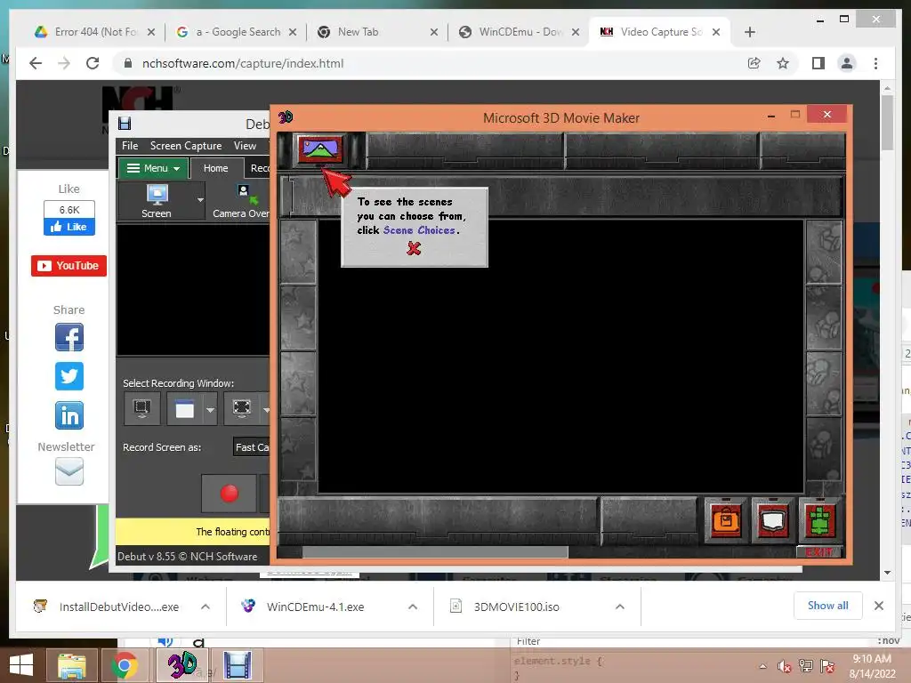This screenshot has width=911, height=683.
Task: Close the Chrome downloads bar
Action: [x=878, y=606]
